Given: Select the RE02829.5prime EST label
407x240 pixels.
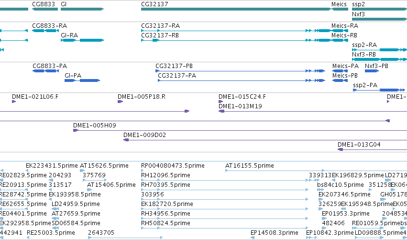Looking at the screenshot, I should [x=23, y=175].
